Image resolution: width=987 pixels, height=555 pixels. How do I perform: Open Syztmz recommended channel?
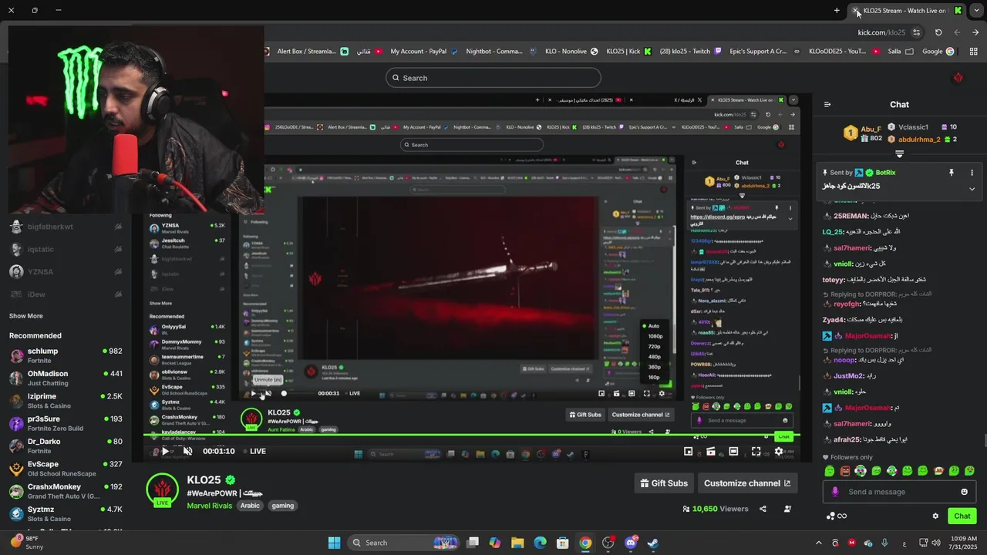pos(66,513)
